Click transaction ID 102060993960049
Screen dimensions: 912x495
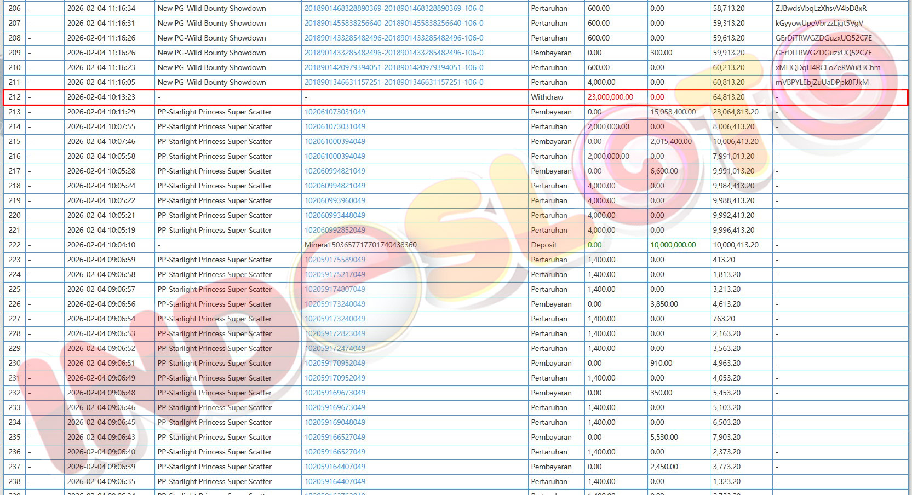[335, 201]
